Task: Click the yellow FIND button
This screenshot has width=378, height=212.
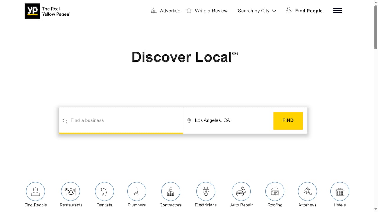Action: click(x=288, y=120)
